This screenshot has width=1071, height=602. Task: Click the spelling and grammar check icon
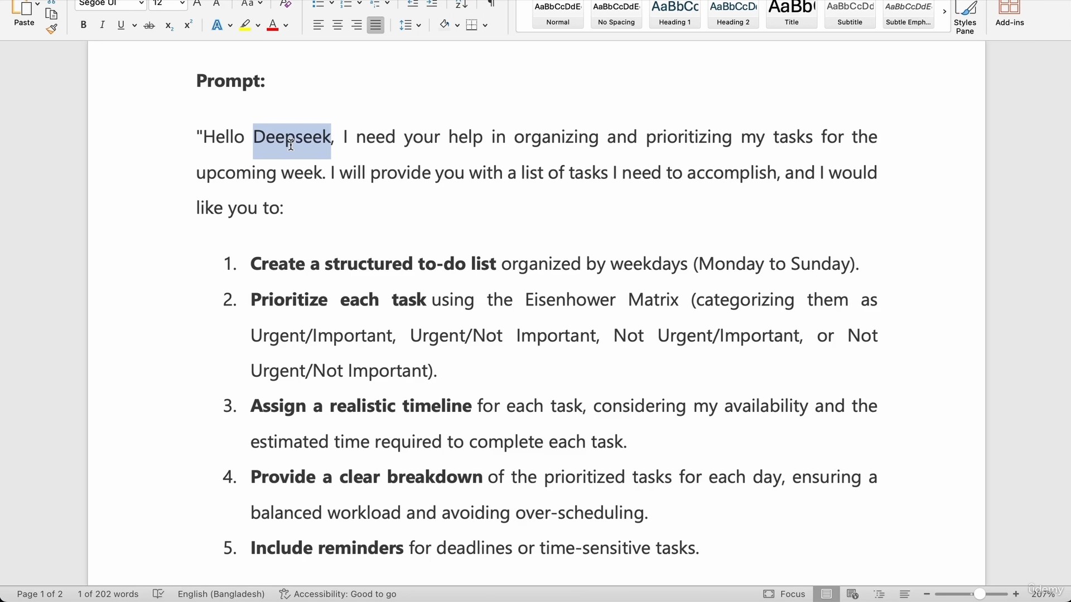158,594
